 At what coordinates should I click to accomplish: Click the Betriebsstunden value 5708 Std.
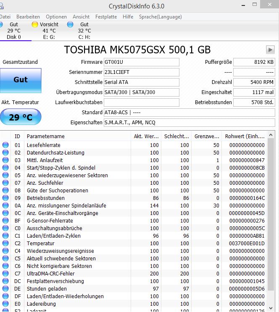pyautogui.click(x=254, y=102)
